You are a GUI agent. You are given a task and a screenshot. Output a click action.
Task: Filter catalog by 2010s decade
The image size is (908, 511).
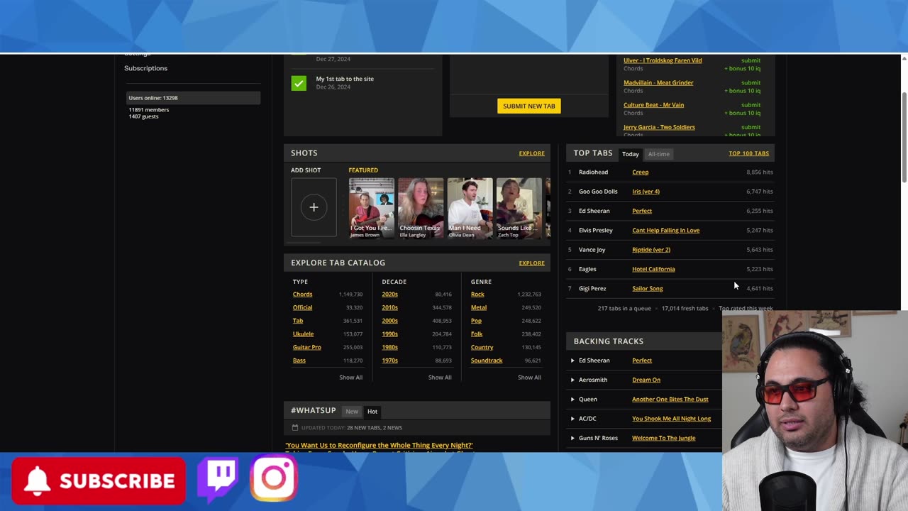pyautogui.click(x=389, y=307)
